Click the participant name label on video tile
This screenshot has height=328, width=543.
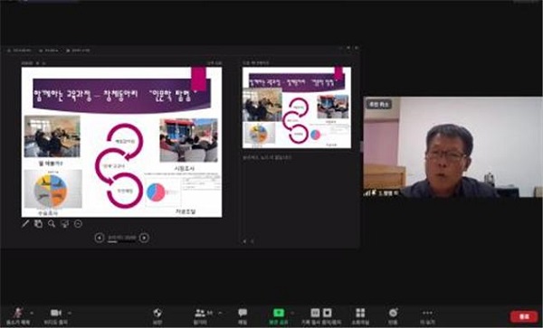pyautogui.click(x=382, y=192)
